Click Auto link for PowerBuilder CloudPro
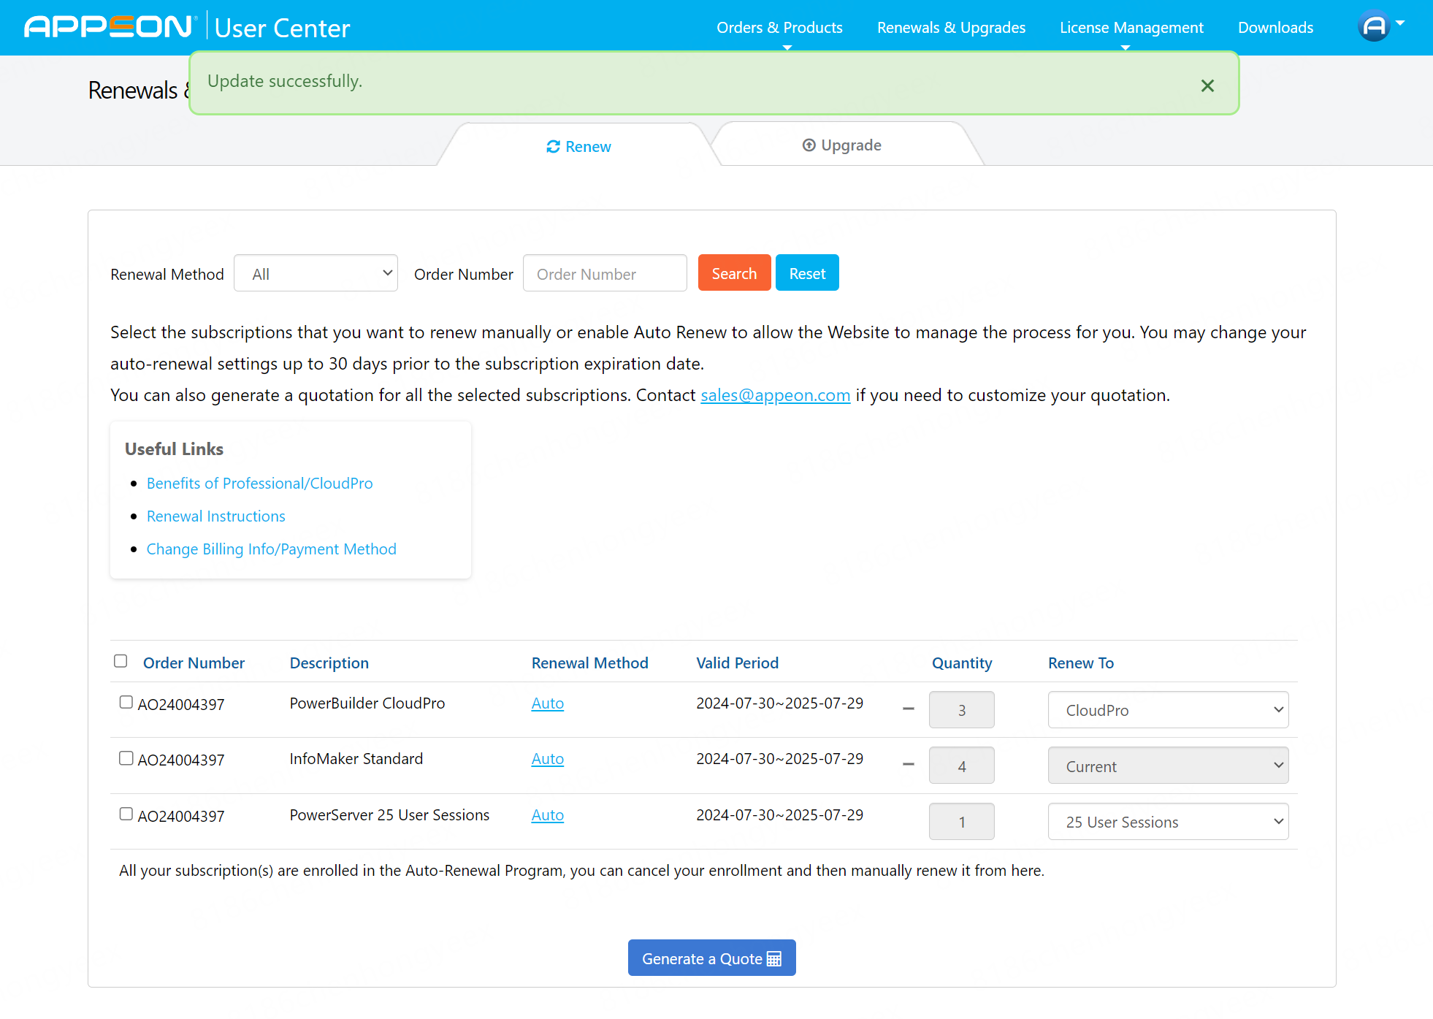The width and height of the screenshot is (1433, 1019). 547,703
